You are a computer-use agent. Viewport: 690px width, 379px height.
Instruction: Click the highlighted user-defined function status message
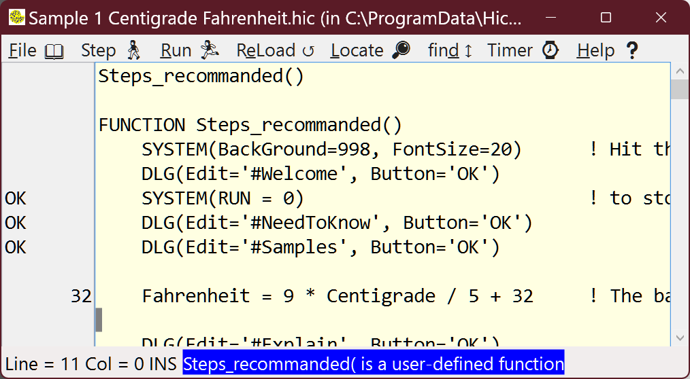pos(373,364)
